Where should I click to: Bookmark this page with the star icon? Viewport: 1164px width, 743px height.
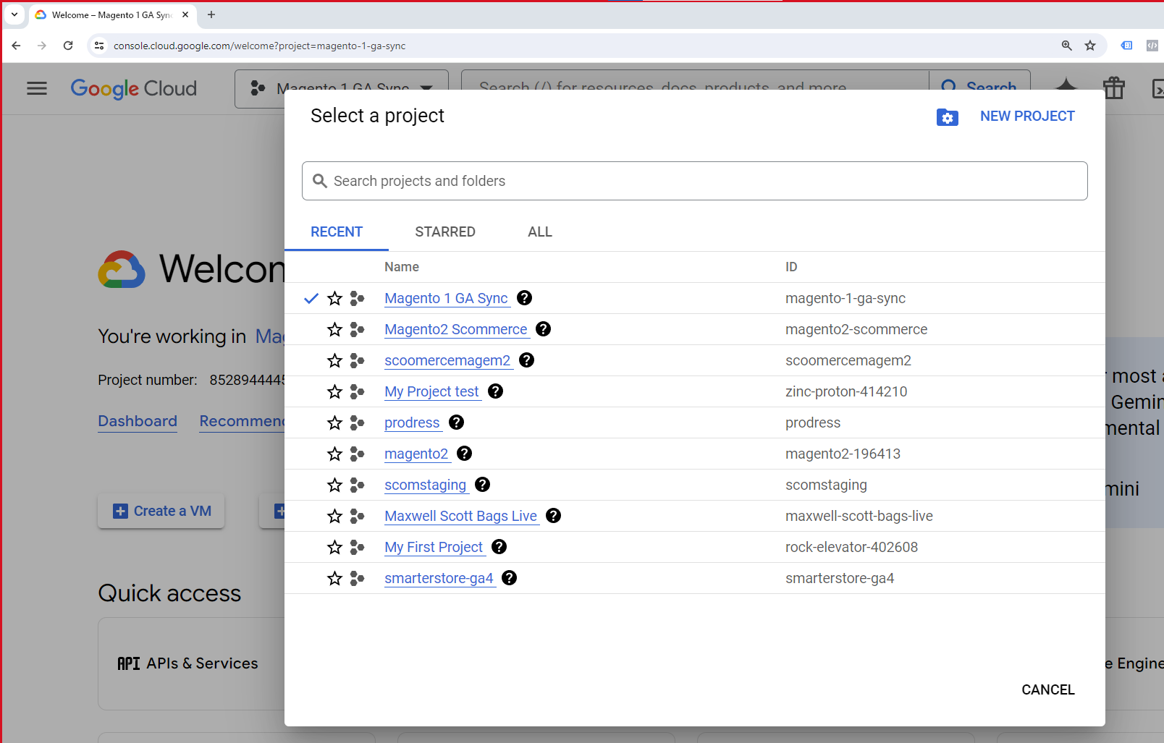1090,46
